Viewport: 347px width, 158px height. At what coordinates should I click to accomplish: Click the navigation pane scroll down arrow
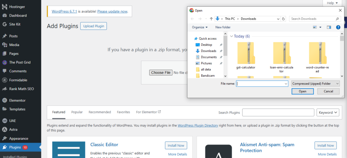pos(225,76)
